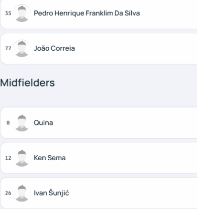
Task: Click the Midfielders section heading
Action: click(27, 83)
